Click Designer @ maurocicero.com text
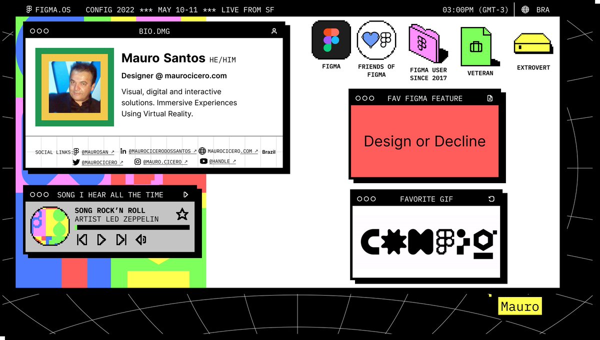600x340 pixels. tap(174, 76)
